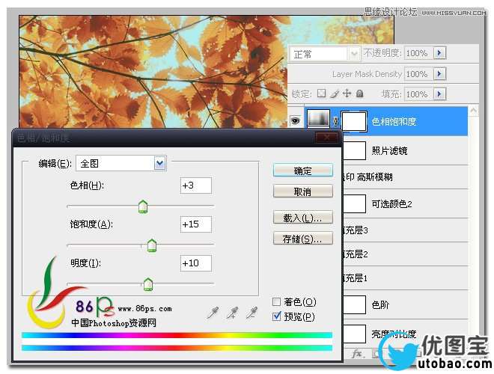
Task: Click the 饱和度 value field +15
Action: (x=196, y=224)
